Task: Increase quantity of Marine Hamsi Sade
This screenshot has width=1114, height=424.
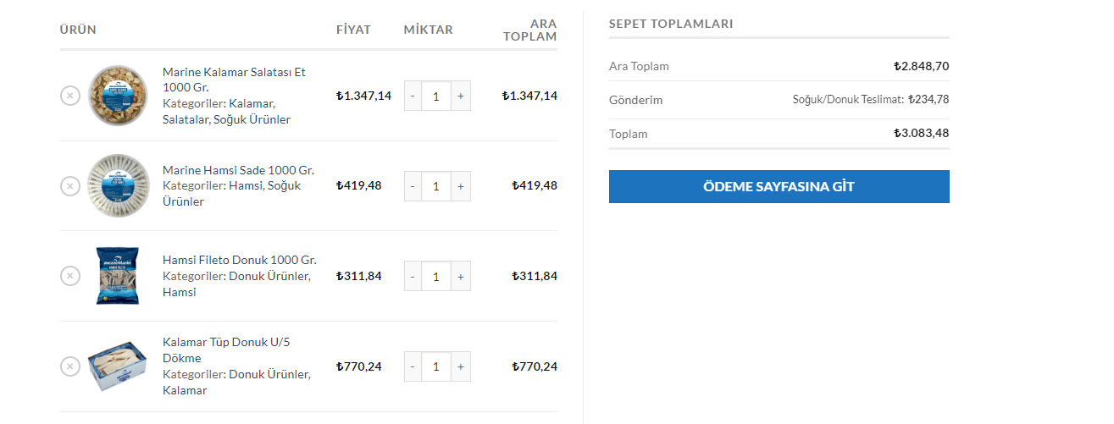Action: point(460,186)
